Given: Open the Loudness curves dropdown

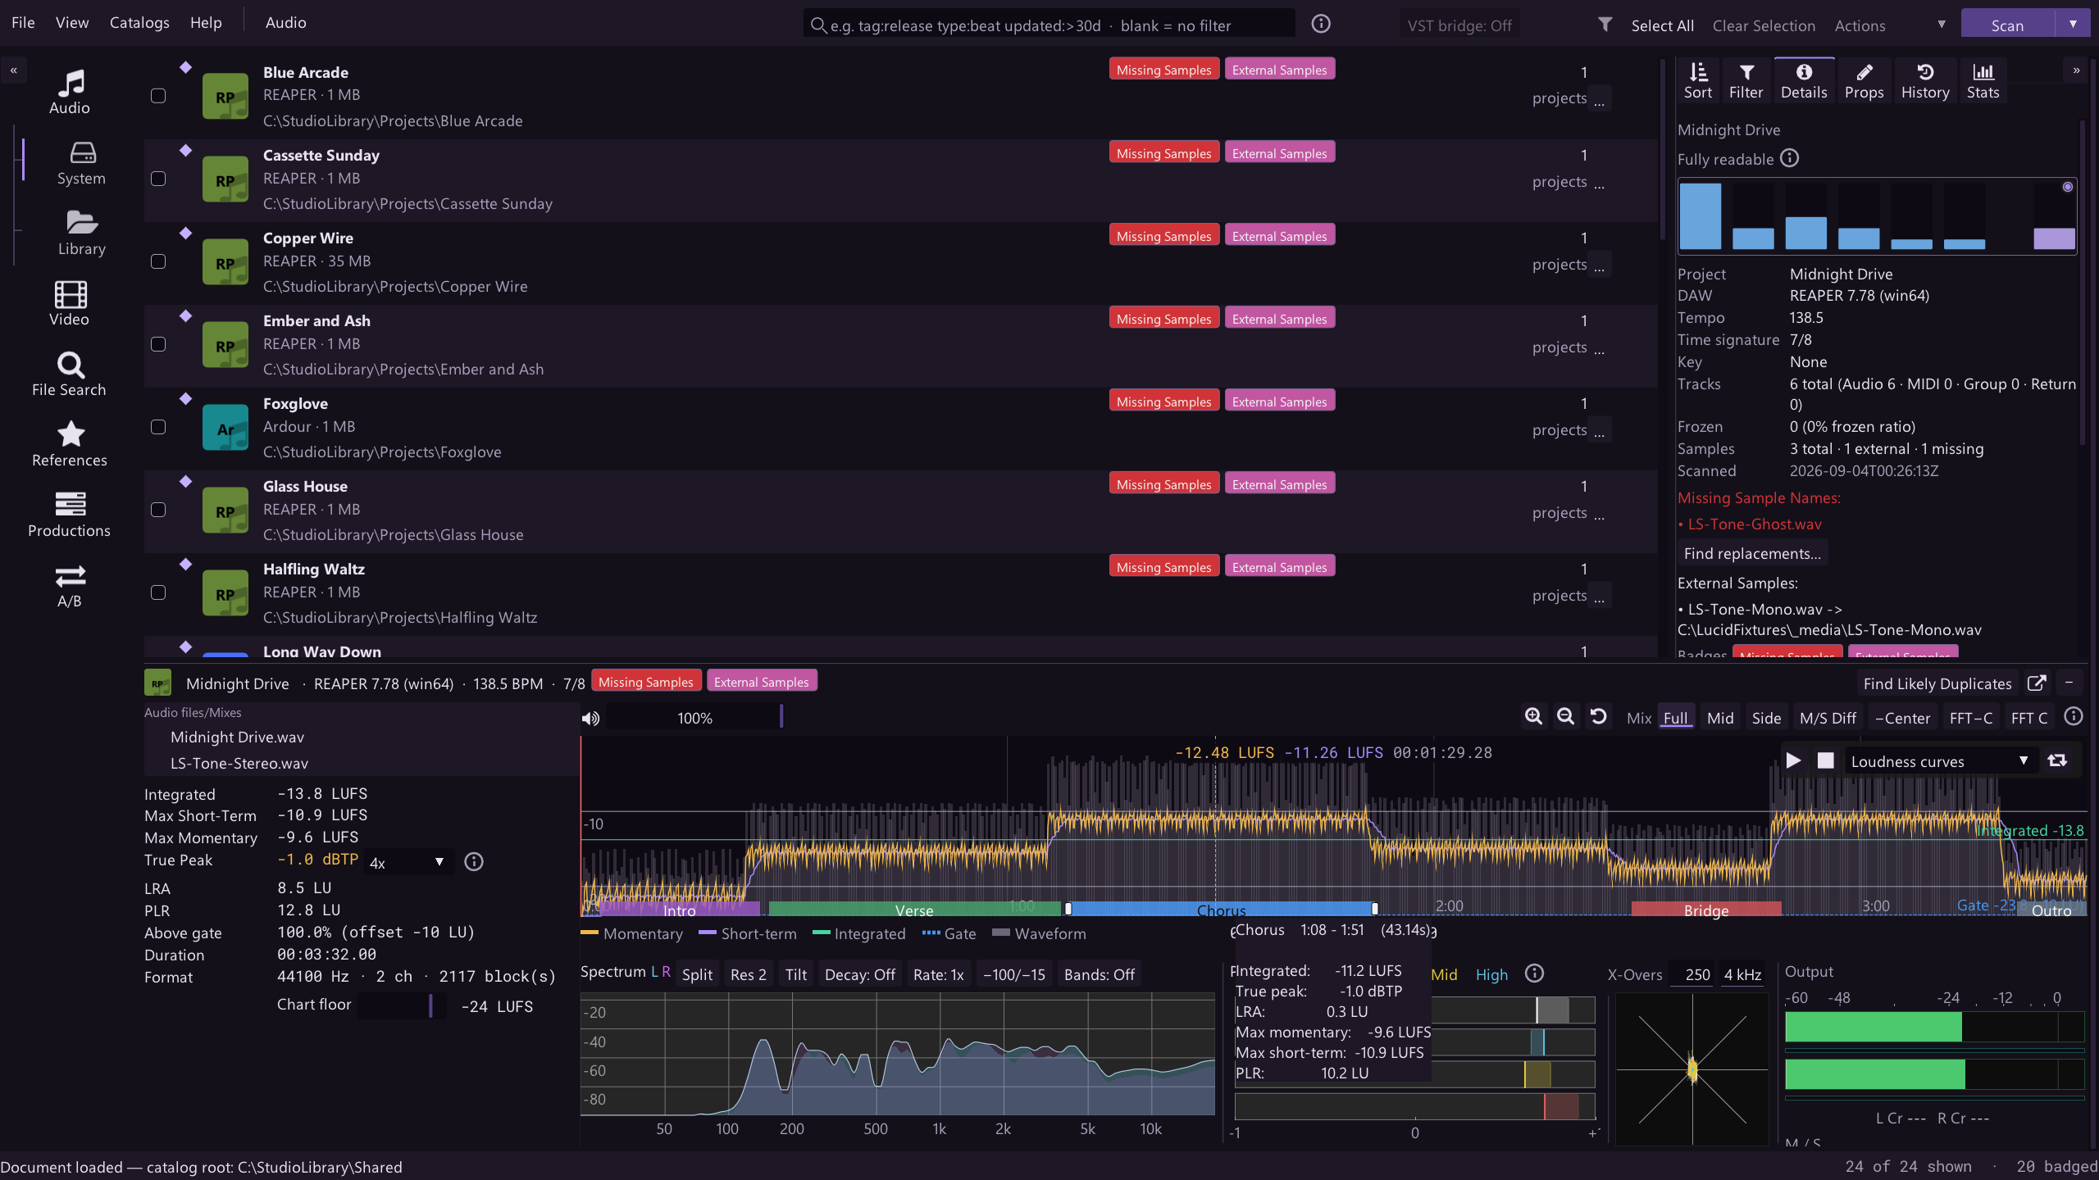Looking at the screenshot, I should (1940, 761).
